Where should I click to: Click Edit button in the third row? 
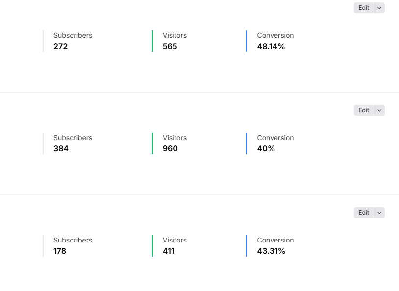coord(363,213)
